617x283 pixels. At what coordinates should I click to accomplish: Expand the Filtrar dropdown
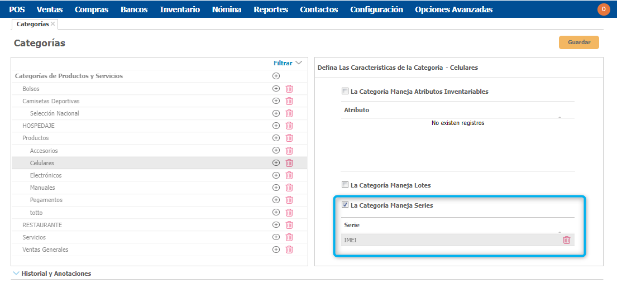288,63
